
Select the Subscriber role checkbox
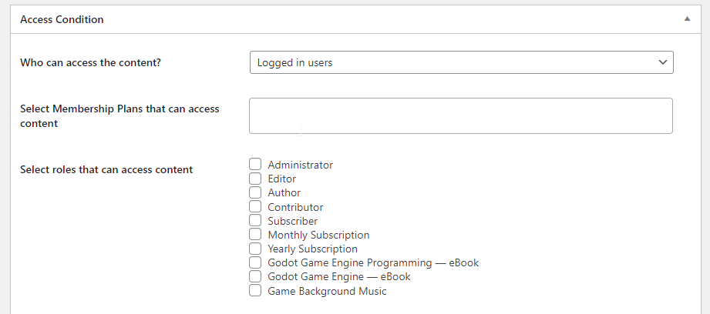[x=255, y=220]
